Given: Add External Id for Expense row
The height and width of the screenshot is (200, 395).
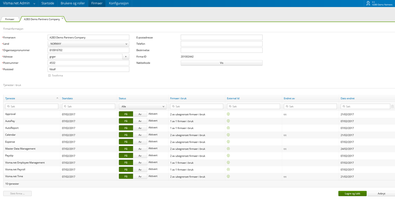Looking at the screenshot, I should 228,142.
